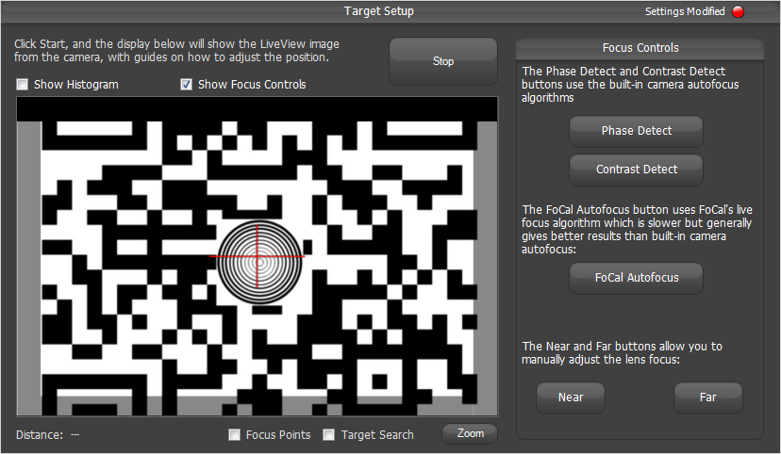
Task: Enable the Show Histogram checkbox
Action: [x=23, y=85]
